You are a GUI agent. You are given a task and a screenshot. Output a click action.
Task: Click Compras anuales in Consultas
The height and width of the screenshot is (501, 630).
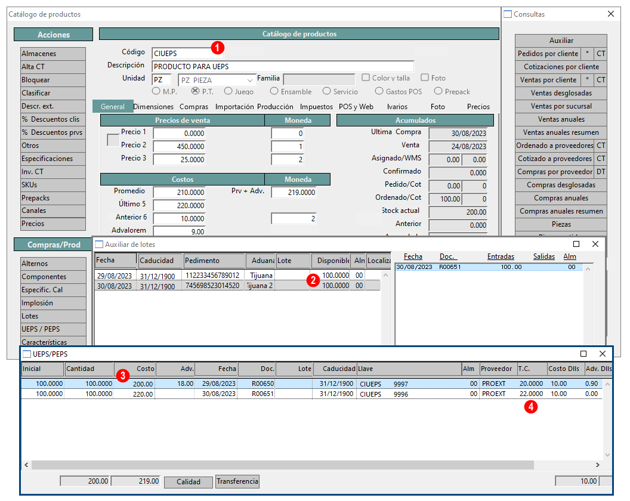pos(561,198)
